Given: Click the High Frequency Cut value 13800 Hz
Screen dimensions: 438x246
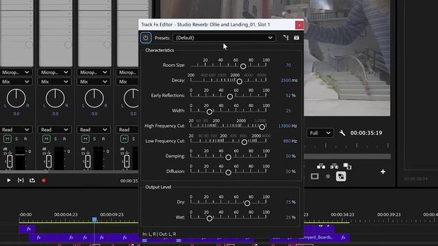Looking at the screenshot, I should (287, 126).
